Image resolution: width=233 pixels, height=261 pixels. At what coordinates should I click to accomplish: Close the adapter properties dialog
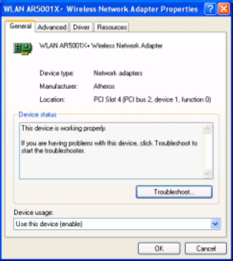point(224,9)
